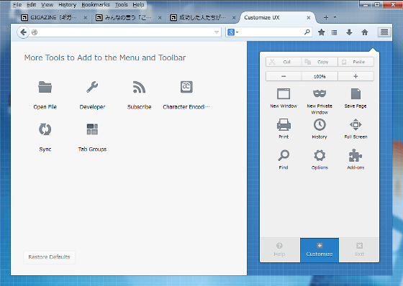Click the History clock icon
Image resolution: width=403 pixels, height=286 pixels.
click(x=320, y=125)
